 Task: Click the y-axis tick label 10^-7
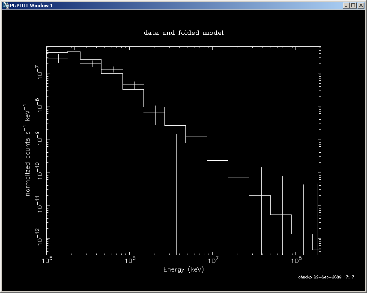(39, 72)
